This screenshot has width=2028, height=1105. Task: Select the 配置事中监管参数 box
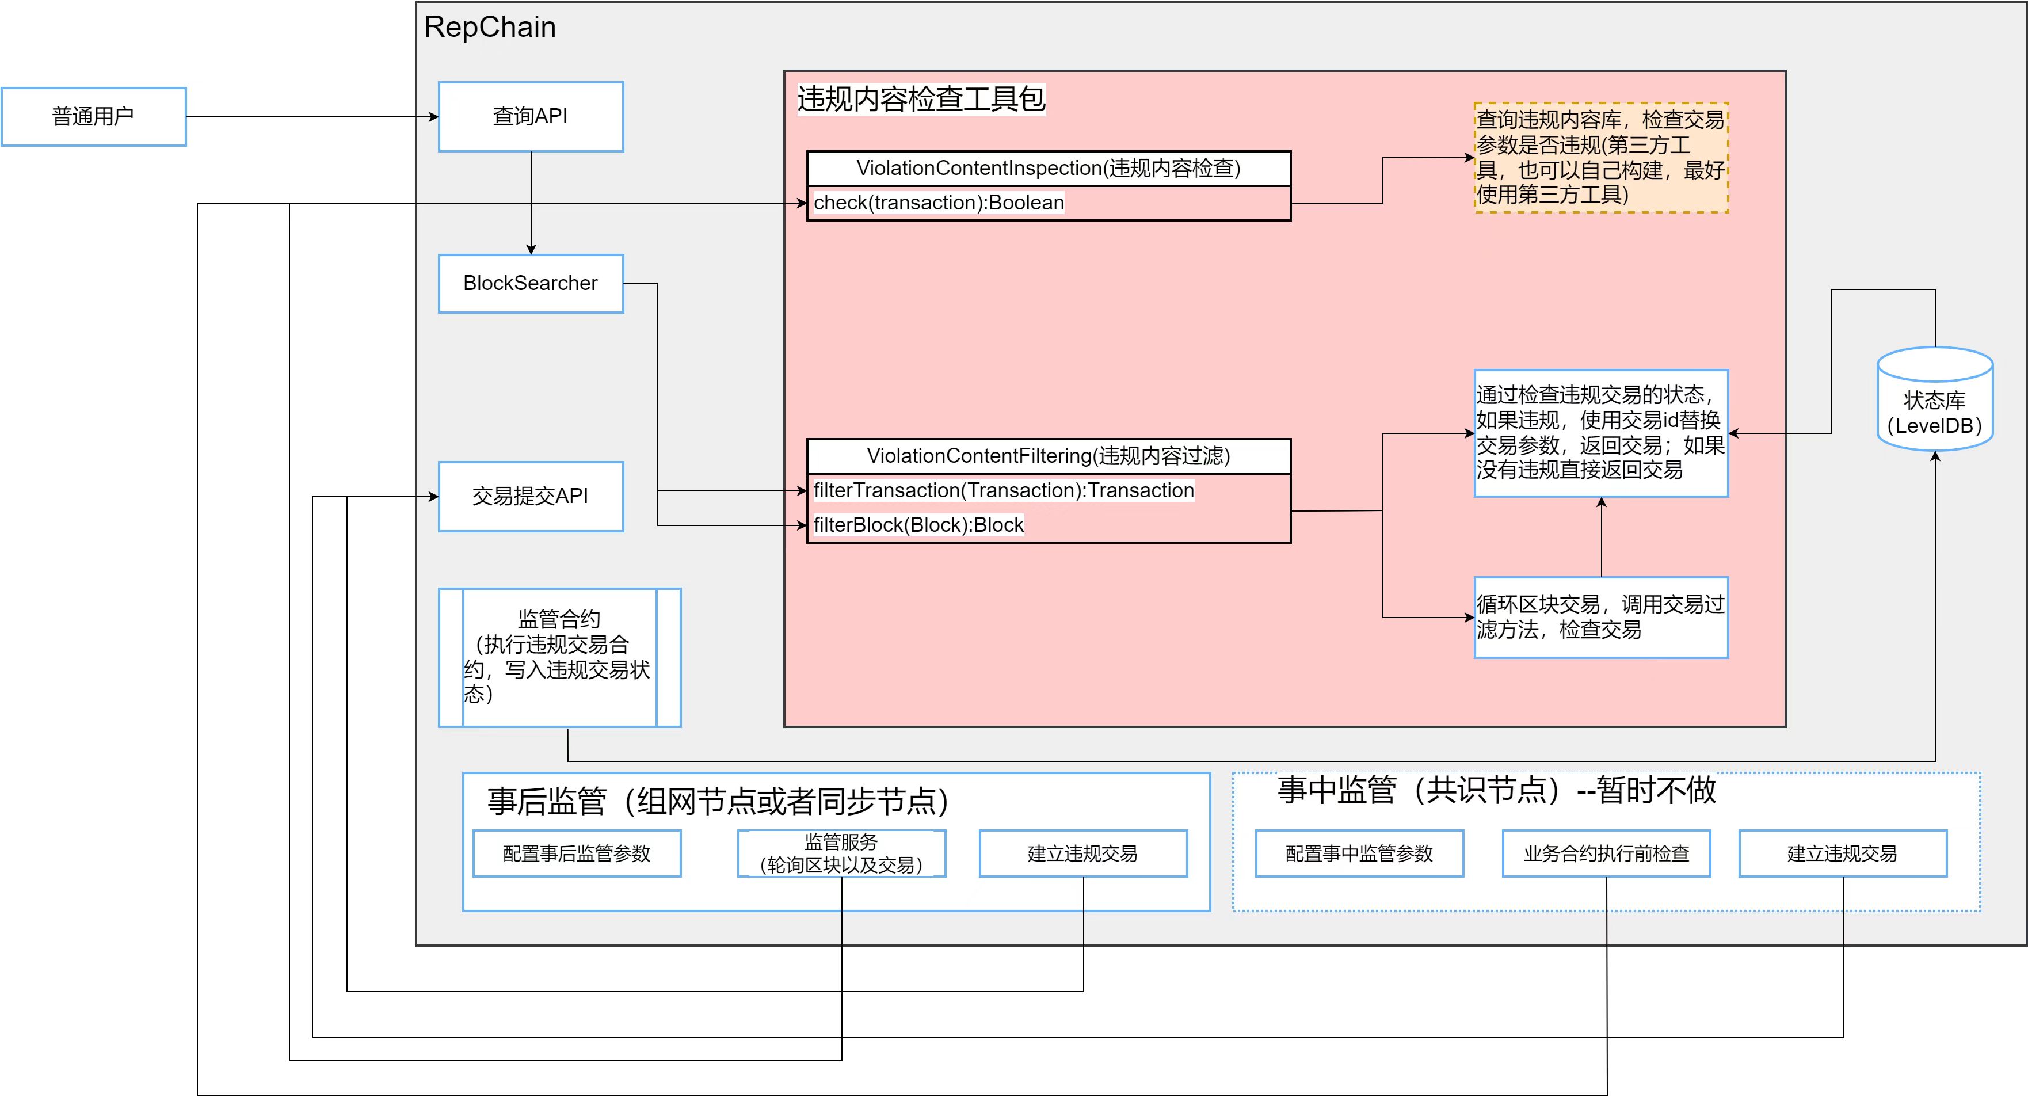tap(1360, 853)
